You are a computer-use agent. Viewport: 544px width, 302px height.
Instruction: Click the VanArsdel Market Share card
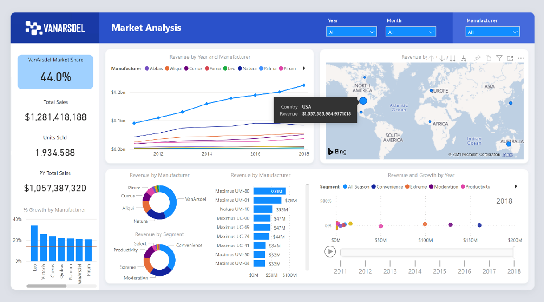pyautogui.click(x=55, y=72)
